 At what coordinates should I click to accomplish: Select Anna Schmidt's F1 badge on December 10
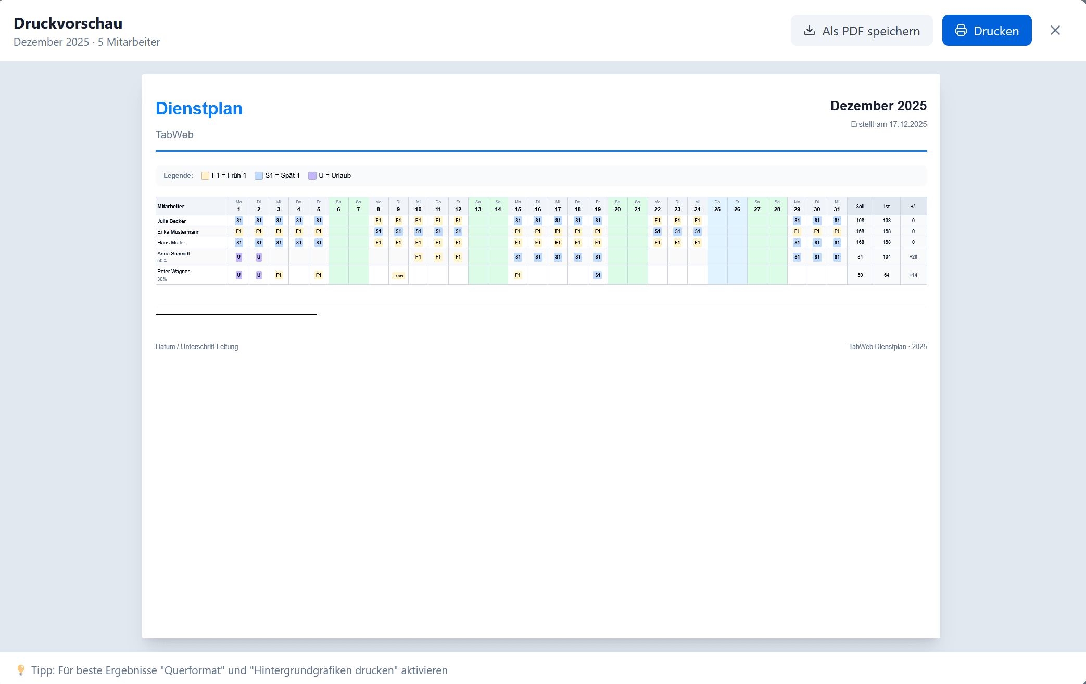pos(418,256)
